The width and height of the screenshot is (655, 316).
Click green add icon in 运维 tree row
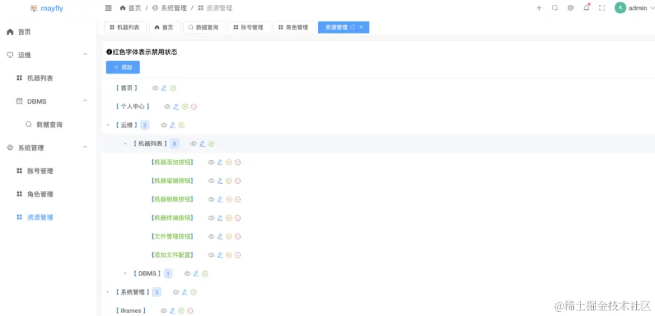click(182, 125)
